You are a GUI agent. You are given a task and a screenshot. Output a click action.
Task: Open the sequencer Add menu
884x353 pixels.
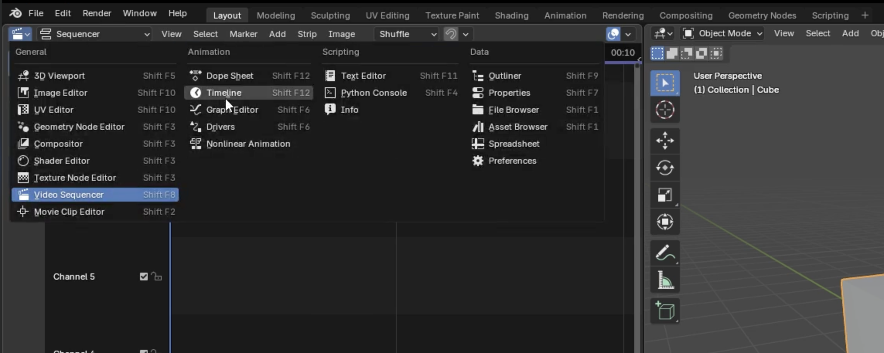(x=277, y=34)
